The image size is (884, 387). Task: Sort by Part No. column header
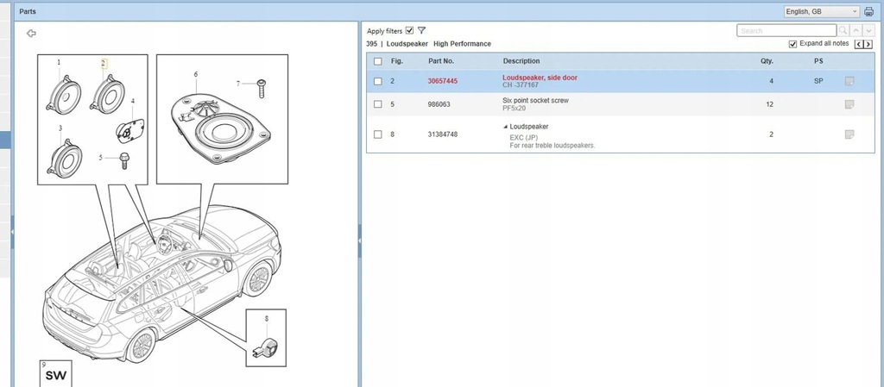[x=441, y=60]
